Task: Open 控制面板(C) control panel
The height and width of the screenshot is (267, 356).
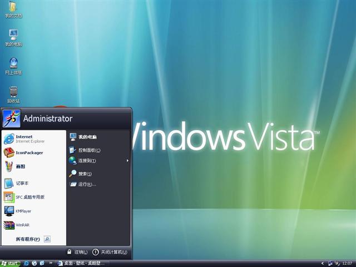Action: [x=98, y=150]
